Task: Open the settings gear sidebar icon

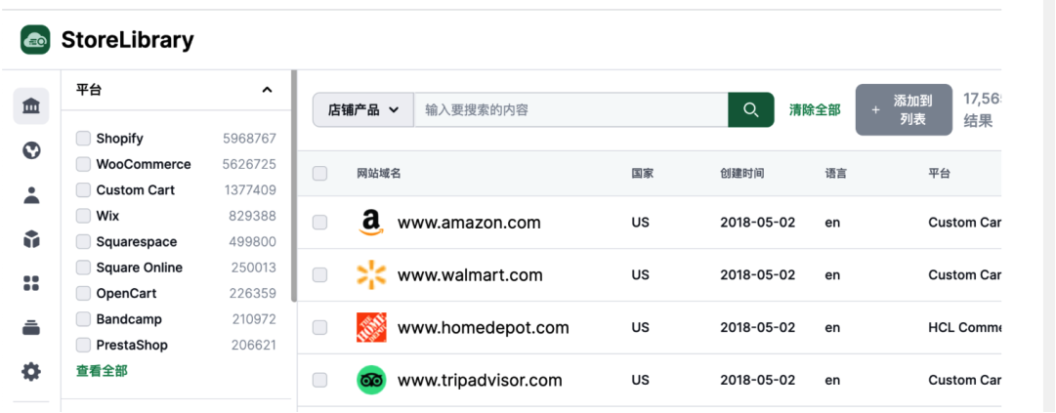Action: pos(31,372)
